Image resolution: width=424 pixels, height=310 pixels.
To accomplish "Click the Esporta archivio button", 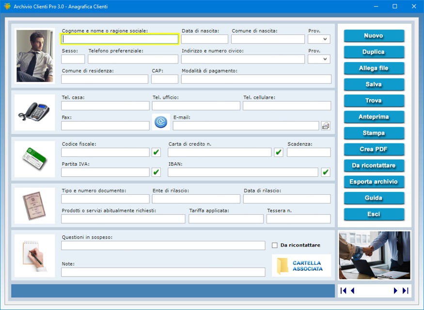I will tap(374, 182).
